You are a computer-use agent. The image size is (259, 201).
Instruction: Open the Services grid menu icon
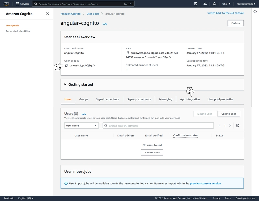[x=17, y=4]
